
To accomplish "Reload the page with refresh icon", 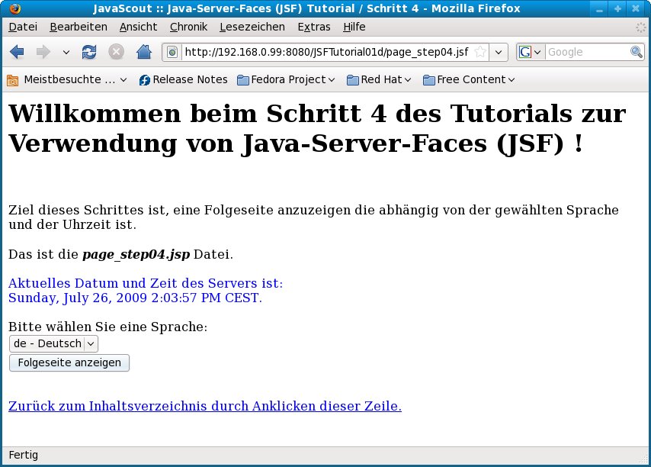I will click(89, 52).
